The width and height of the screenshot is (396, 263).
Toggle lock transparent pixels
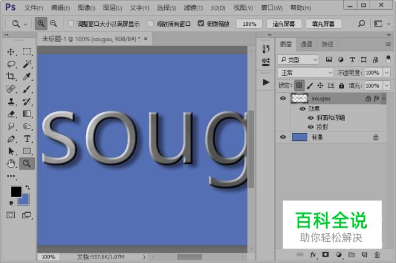click(299, 86)
